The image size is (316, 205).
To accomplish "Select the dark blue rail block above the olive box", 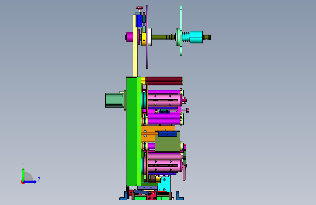I will tap(168, 134).
